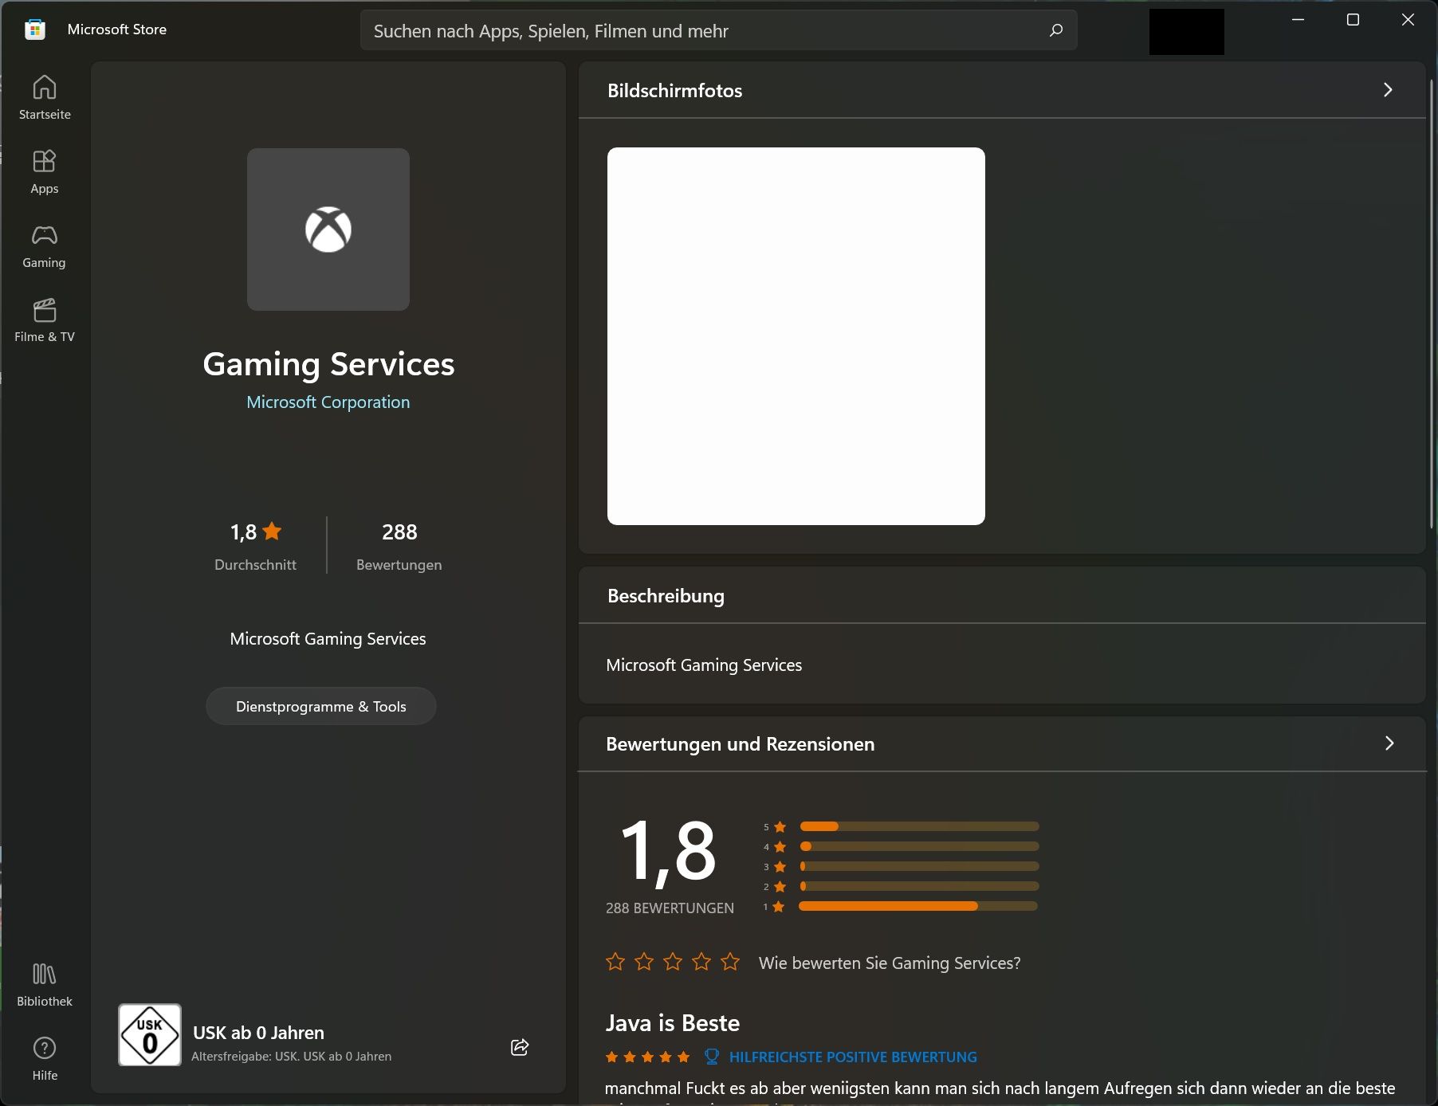This screenshot has height=1106, width=1438.
Task: Click the Bildschirmfotos heading
Action: tap(675, 91)
